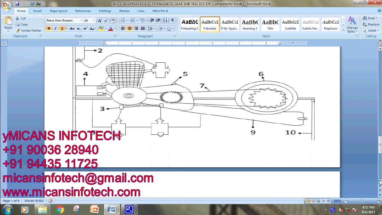Click the text highlight color swatch
Image resolution: width=382 pixels, height=215 pixels.
coord(101,29)
